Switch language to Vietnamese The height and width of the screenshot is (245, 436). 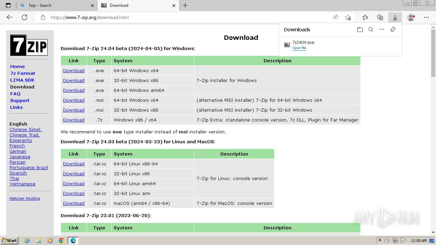(22, 184)
